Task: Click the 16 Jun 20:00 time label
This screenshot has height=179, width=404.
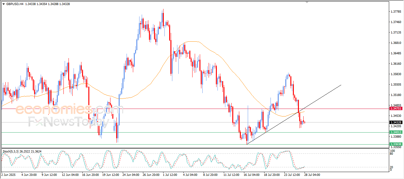Action: [90, 175]
